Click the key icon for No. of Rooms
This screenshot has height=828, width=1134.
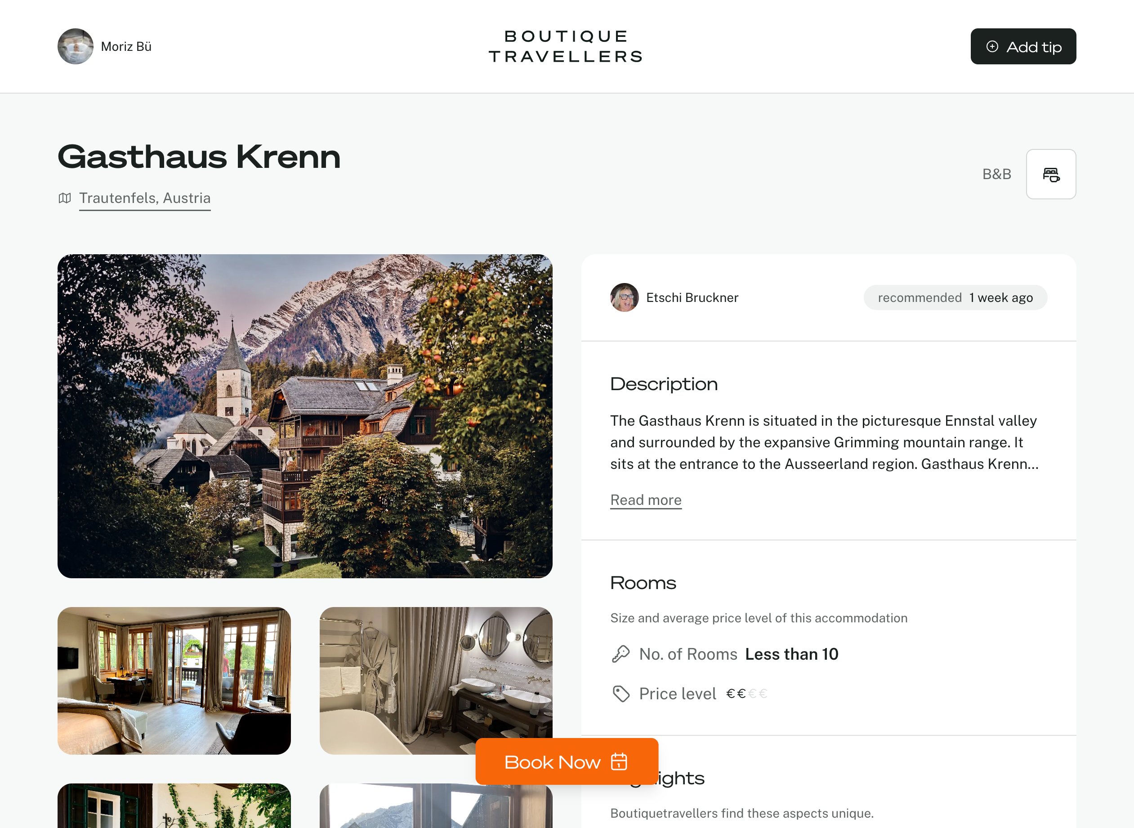621,654
